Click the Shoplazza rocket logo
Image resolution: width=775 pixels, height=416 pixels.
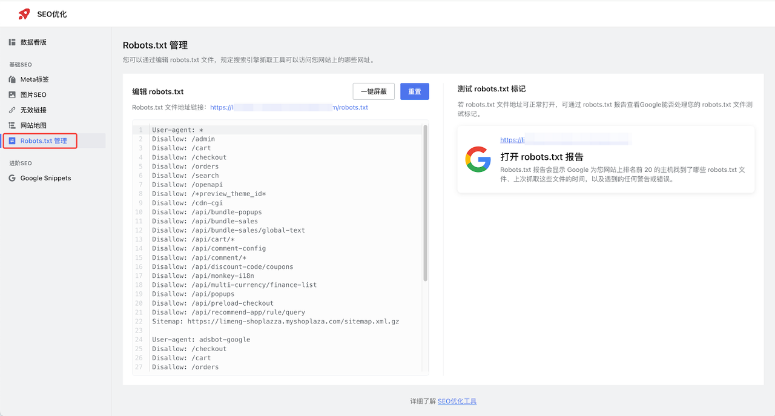tap(24, 13)
